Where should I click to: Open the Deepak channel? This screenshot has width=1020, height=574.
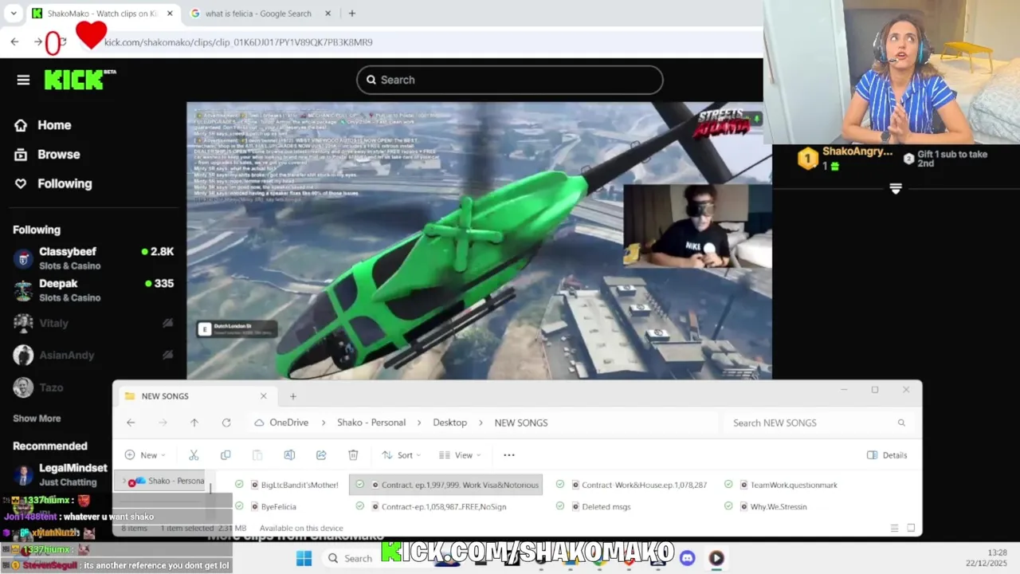coord(93,290)
